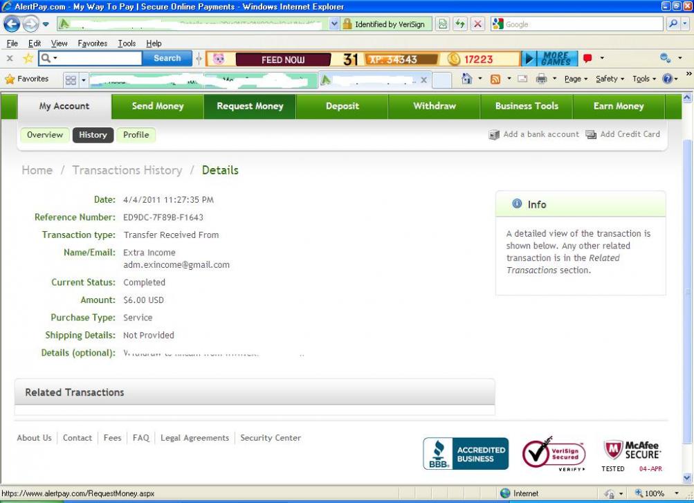The width and height of the screenshot is (694, 503).
Task: Click the McAfee Secure badge
Action: click(x=632, y=456)
